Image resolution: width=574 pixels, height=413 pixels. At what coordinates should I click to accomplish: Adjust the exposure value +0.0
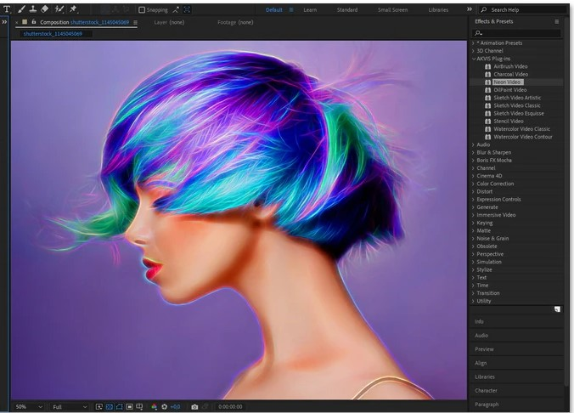click(x=175, y=407)
